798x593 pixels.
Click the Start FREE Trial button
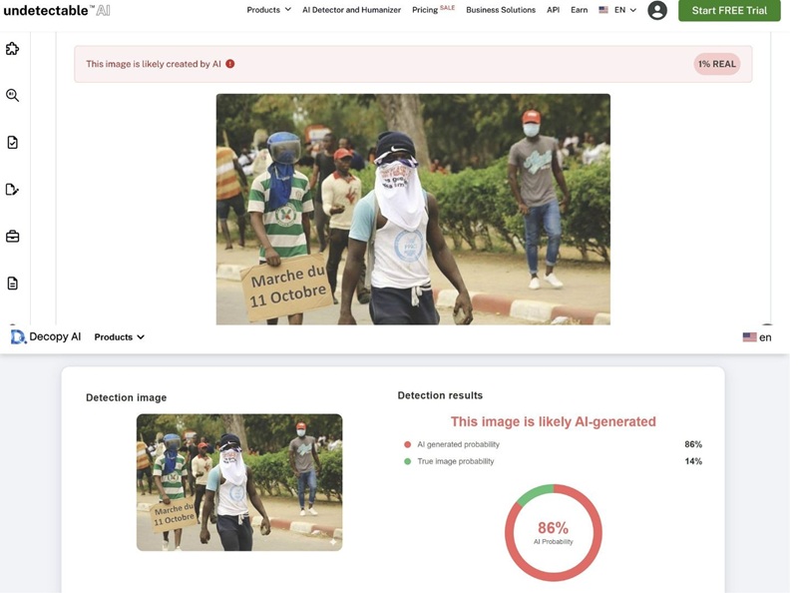pyautogui.click(x=728, y=10)
